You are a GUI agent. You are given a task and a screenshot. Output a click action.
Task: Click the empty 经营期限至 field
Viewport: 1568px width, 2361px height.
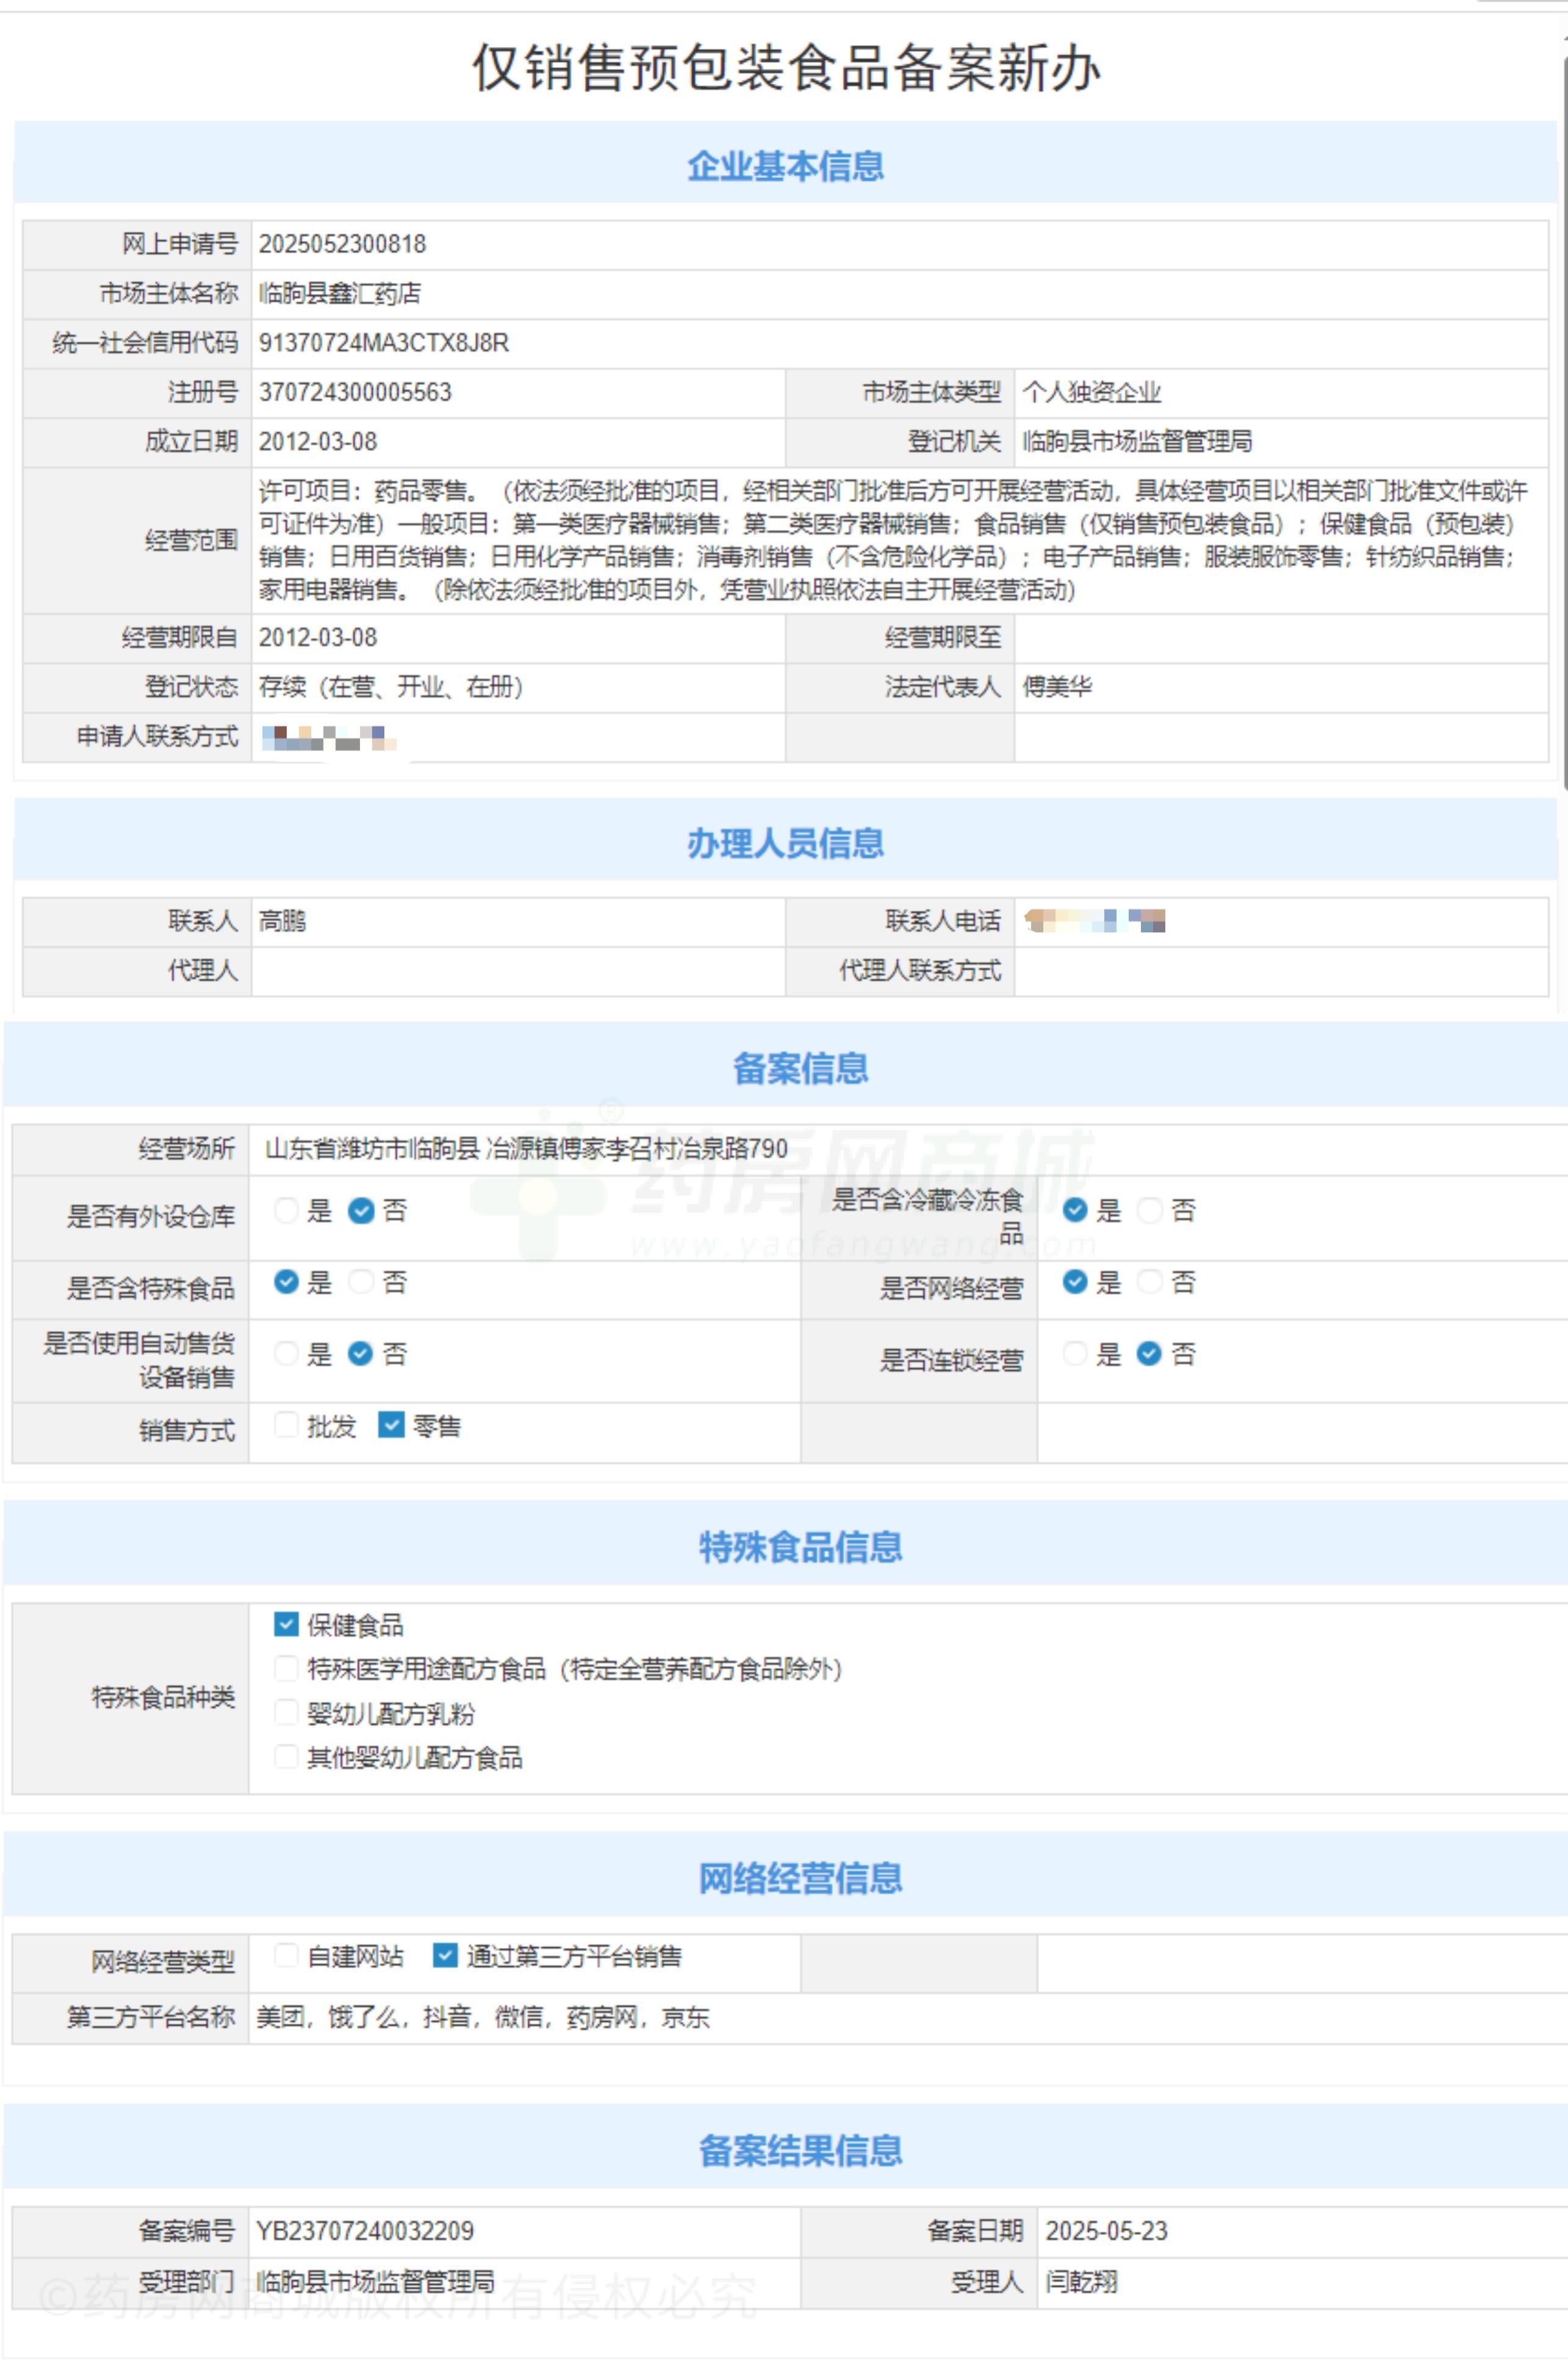coord(1281,638)
